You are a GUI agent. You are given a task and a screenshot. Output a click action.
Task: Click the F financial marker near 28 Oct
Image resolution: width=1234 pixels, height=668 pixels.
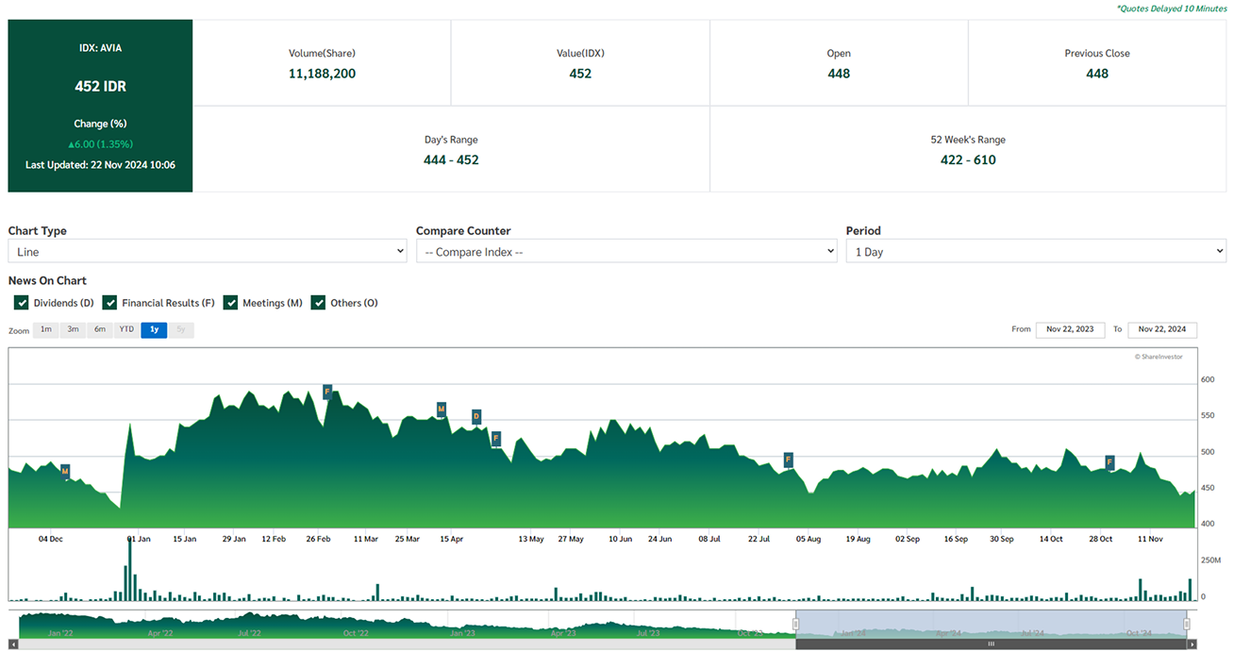(x=1109, y=462)
